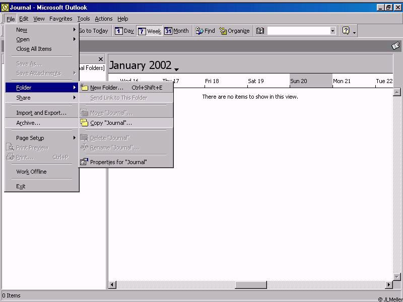Open Properties for "Journal" entry
This screenshot has height=302, width=403.
point(126,162)
